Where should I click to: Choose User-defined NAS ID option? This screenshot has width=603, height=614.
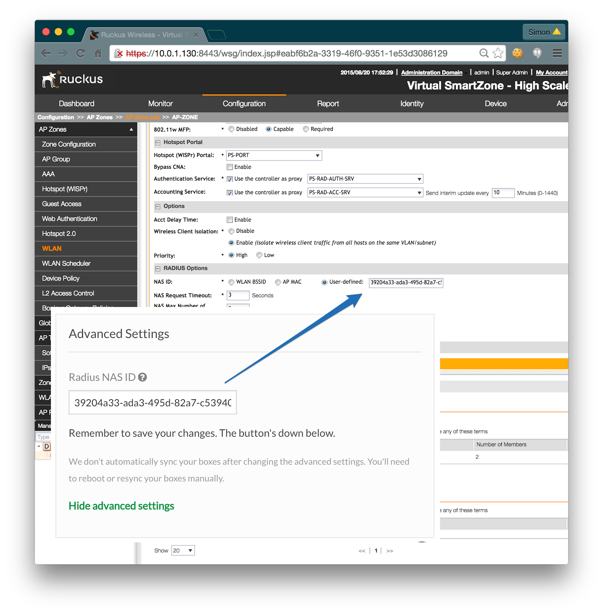click(324, 282)
